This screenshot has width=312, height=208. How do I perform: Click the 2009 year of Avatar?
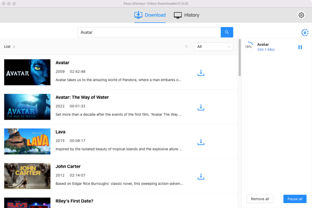[60, 72]
